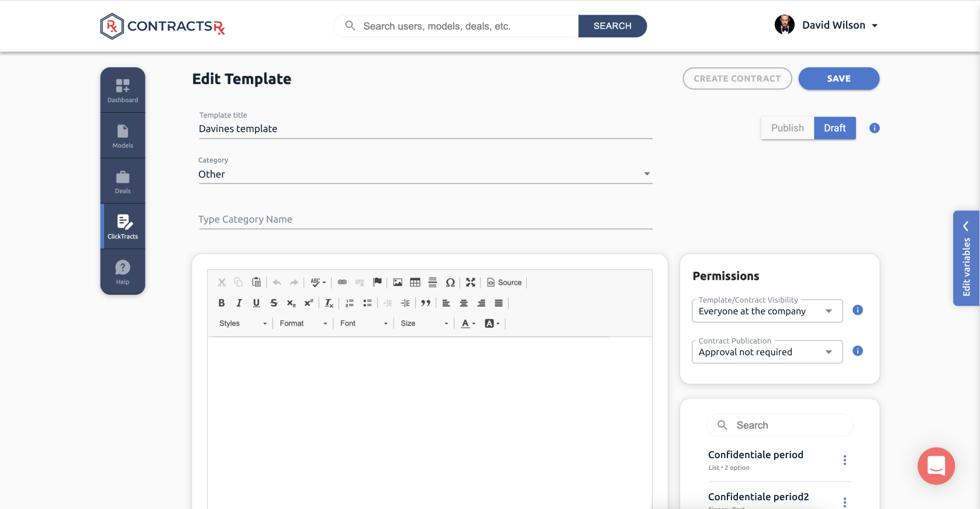Justify the text
The height and width of the screenshot is (509, 980).
pyautogui.click(x=499, y=303)
